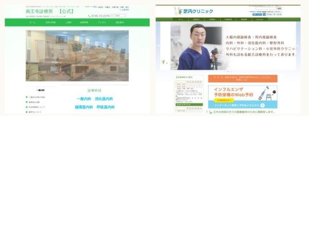
Task: Click the rabbit logo of 武内クリニック
Action: [178, 11]
